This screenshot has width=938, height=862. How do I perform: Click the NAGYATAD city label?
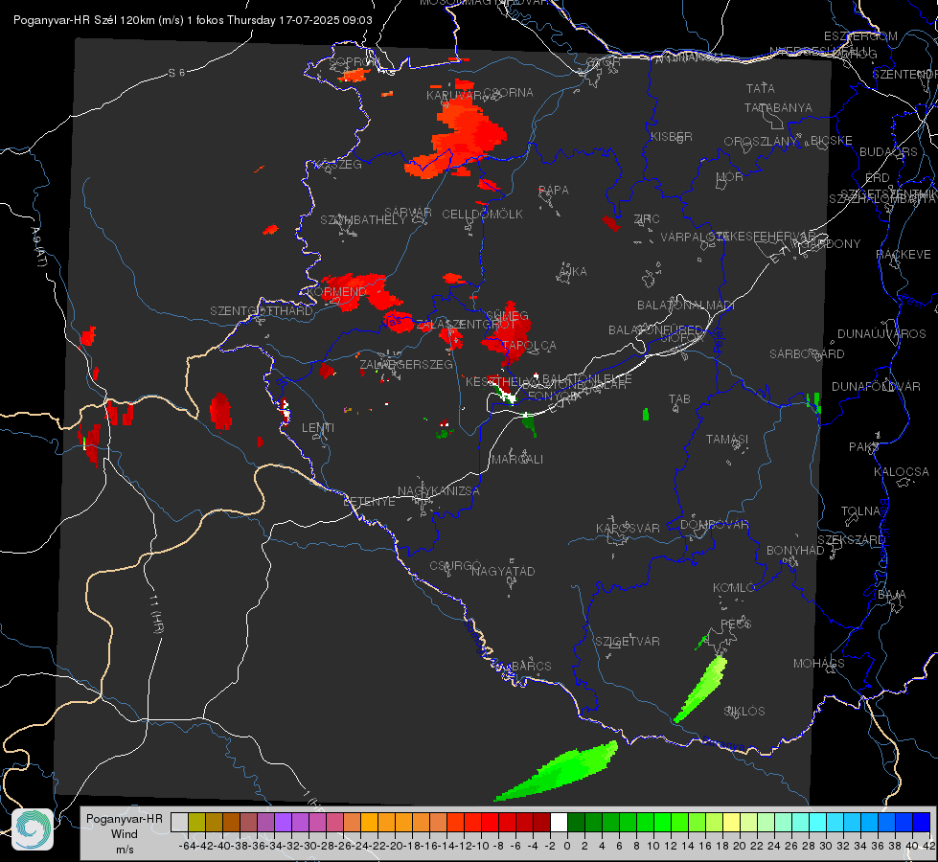click(x=503, y=571)
